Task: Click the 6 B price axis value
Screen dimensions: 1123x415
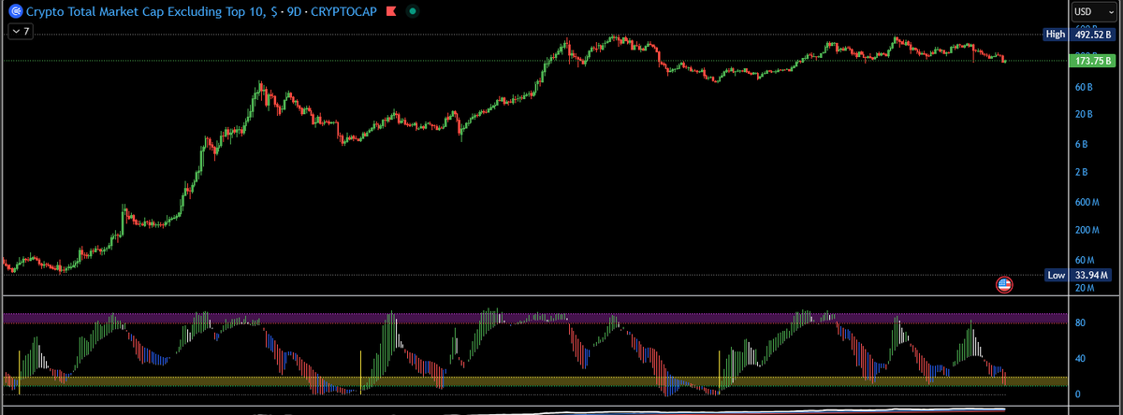Action: 1082,144
